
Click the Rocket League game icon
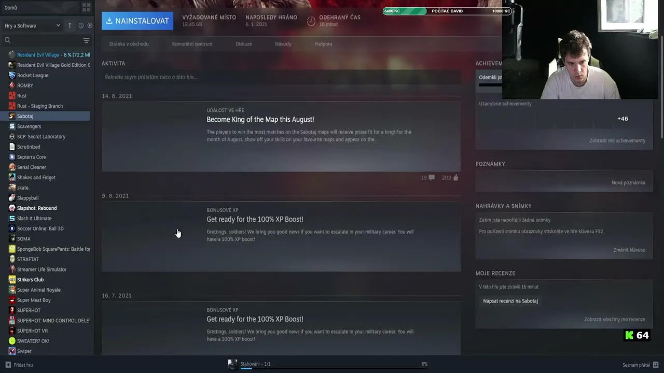12,75
